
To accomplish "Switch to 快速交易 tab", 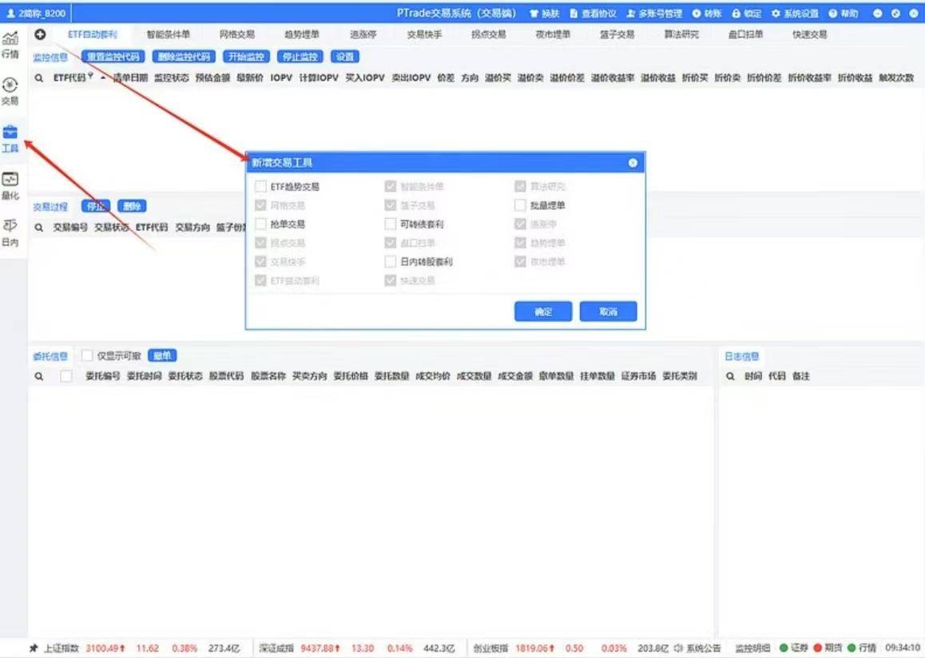I will 809,34.
